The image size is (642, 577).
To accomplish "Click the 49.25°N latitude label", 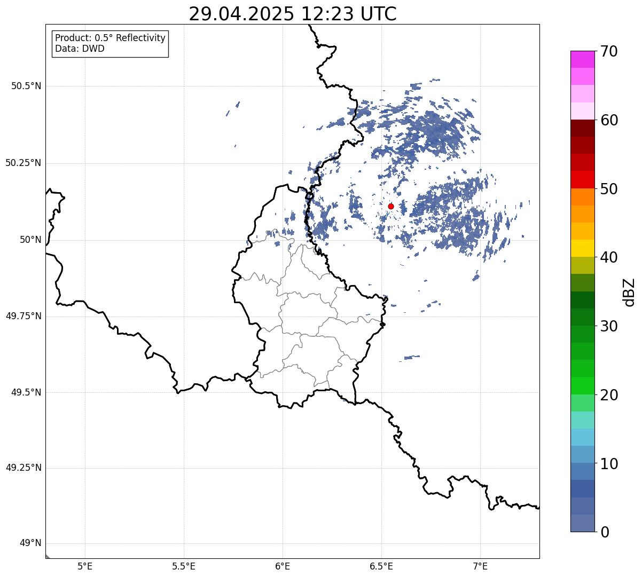I will [x=24, y=468].
